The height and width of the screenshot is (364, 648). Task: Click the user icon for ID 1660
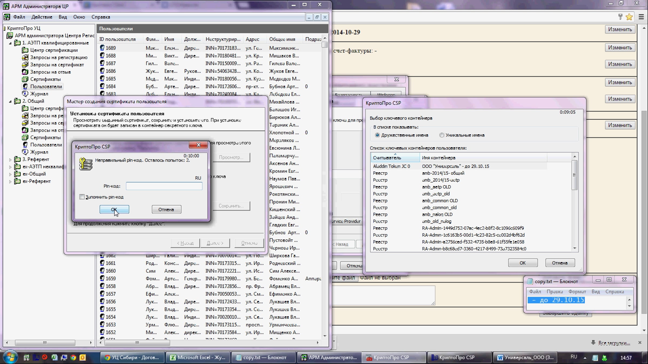coord(102,271)
